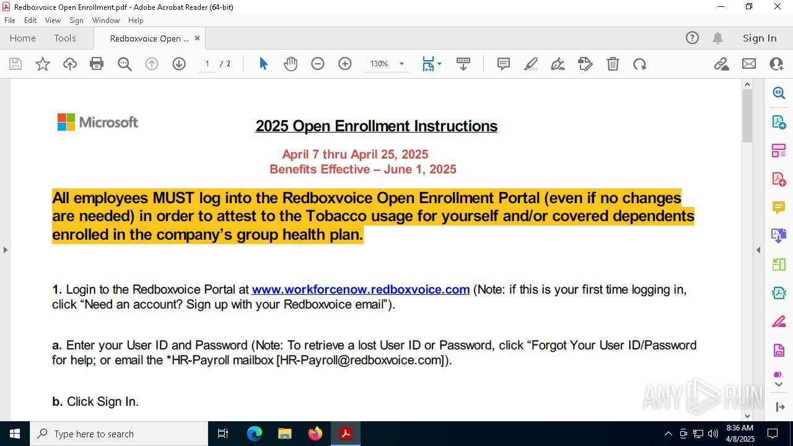Select the Redboxvoice Open document tab

pos(149,38)
